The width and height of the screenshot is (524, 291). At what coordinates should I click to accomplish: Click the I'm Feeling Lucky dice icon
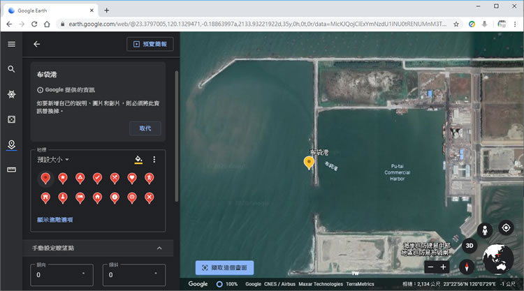tap(11, 119)
